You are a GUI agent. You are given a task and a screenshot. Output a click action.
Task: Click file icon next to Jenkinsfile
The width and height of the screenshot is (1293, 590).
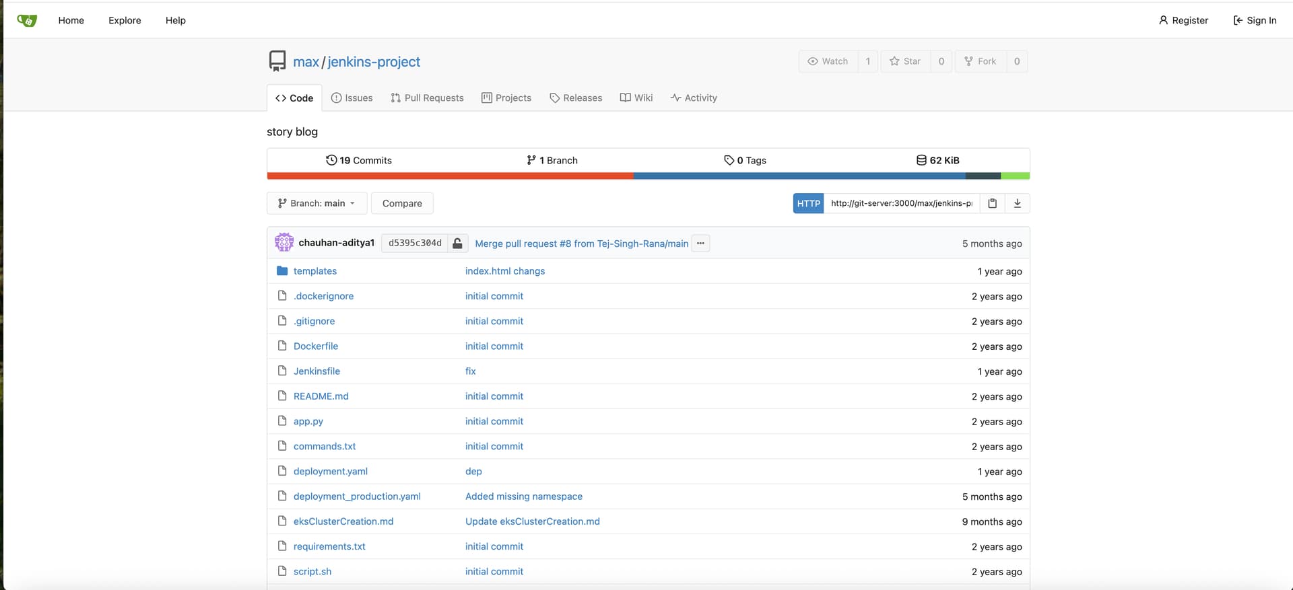point(282,371)
